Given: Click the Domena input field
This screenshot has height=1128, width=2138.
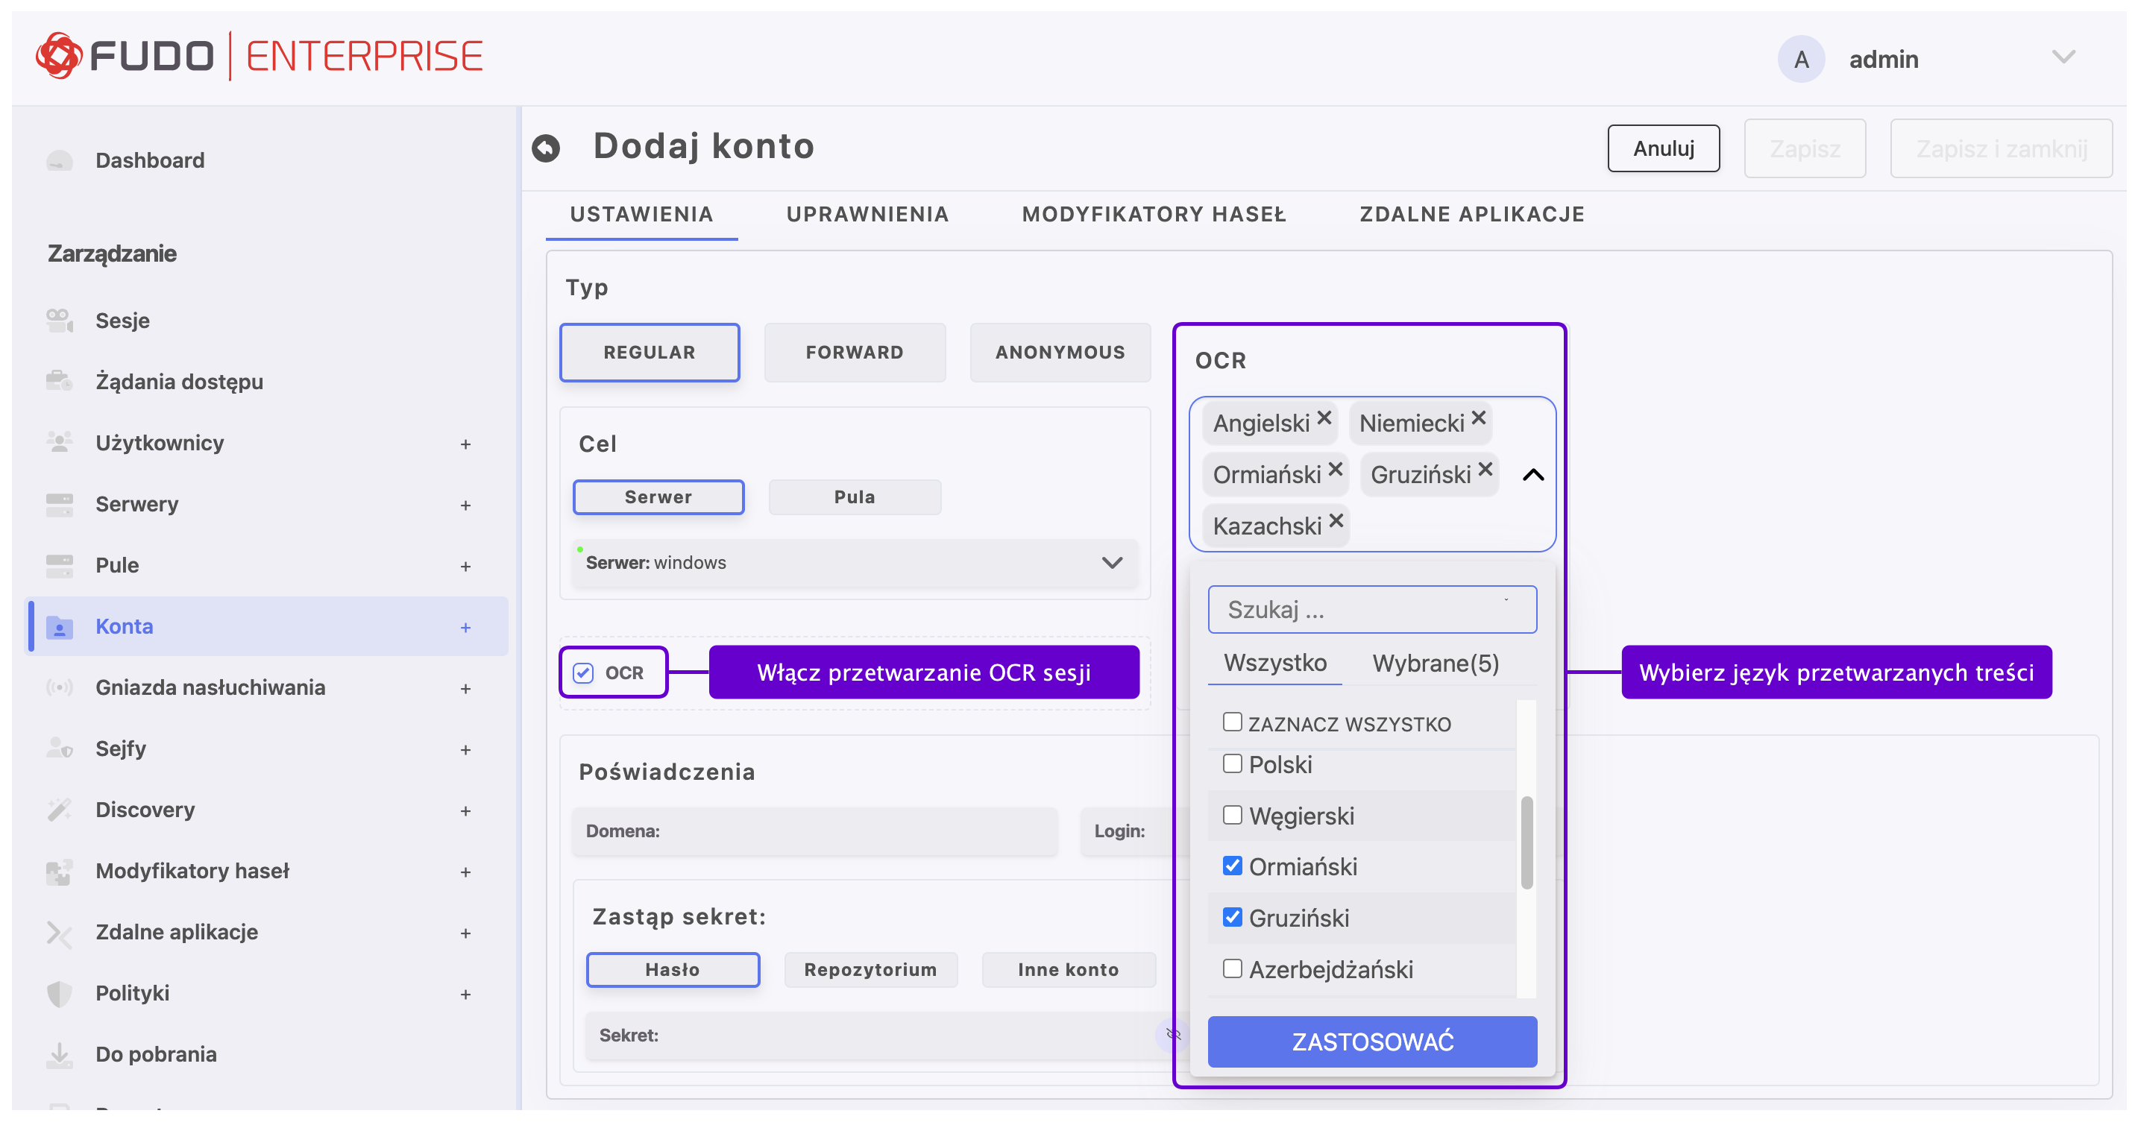Looking at the screenshot, I should click(815, 832).
